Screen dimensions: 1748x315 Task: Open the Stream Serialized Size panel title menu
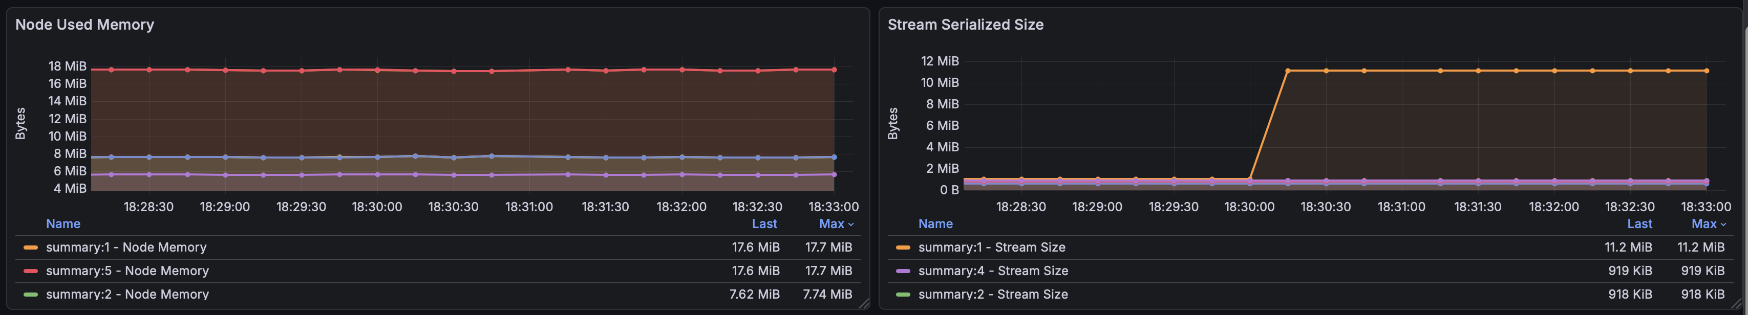965,25
